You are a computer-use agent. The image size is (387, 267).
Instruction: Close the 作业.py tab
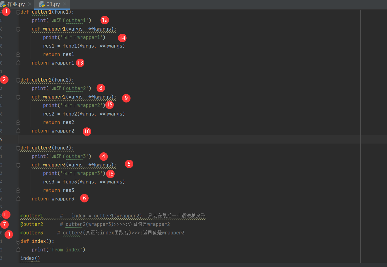point(30,4)
